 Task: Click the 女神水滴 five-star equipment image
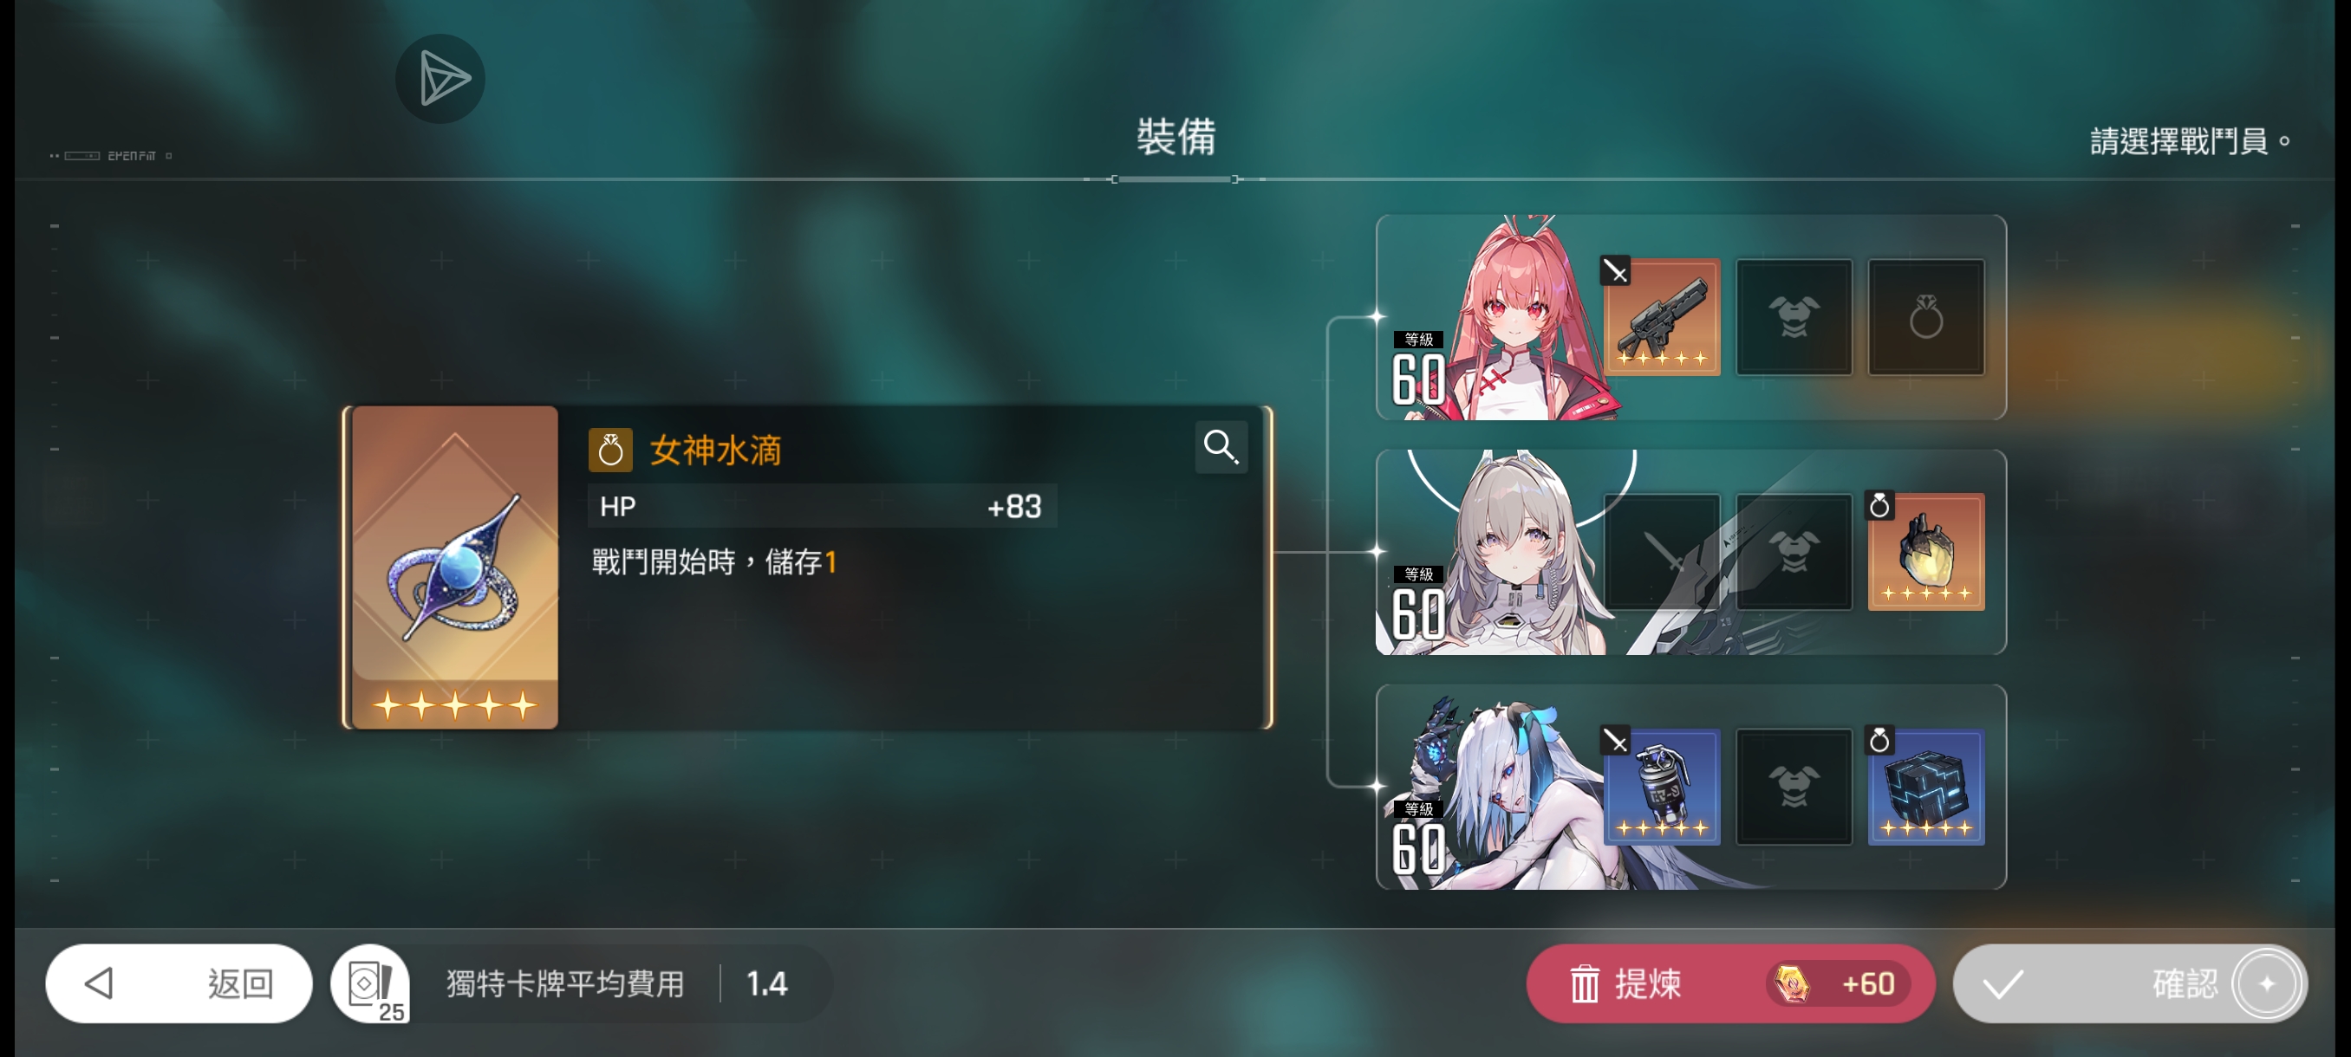(454, 567)
